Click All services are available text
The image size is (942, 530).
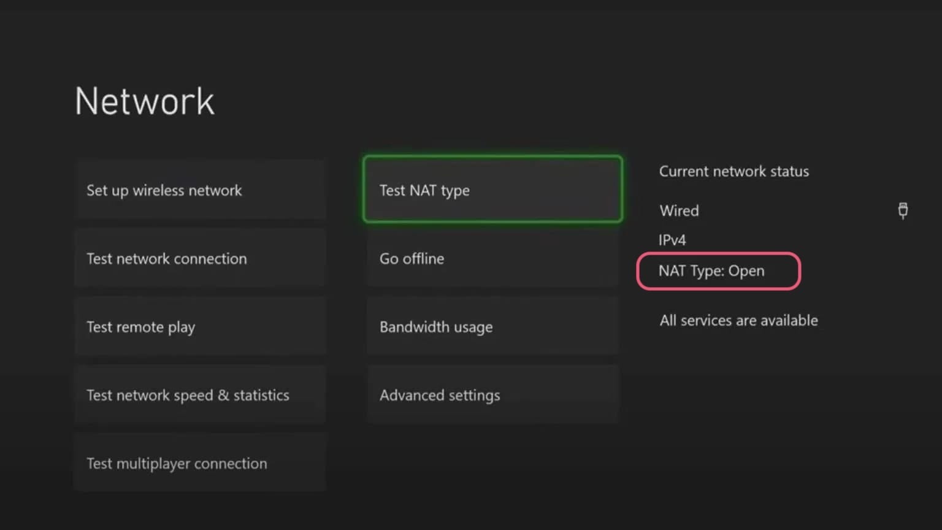pos(738,320)
